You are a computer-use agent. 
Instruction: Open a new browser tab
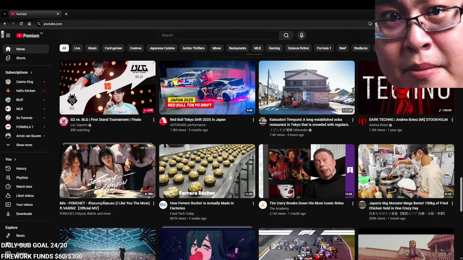(x=66, y=14)
